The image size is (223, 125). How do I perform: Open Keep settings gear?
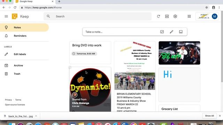(175, 16)
